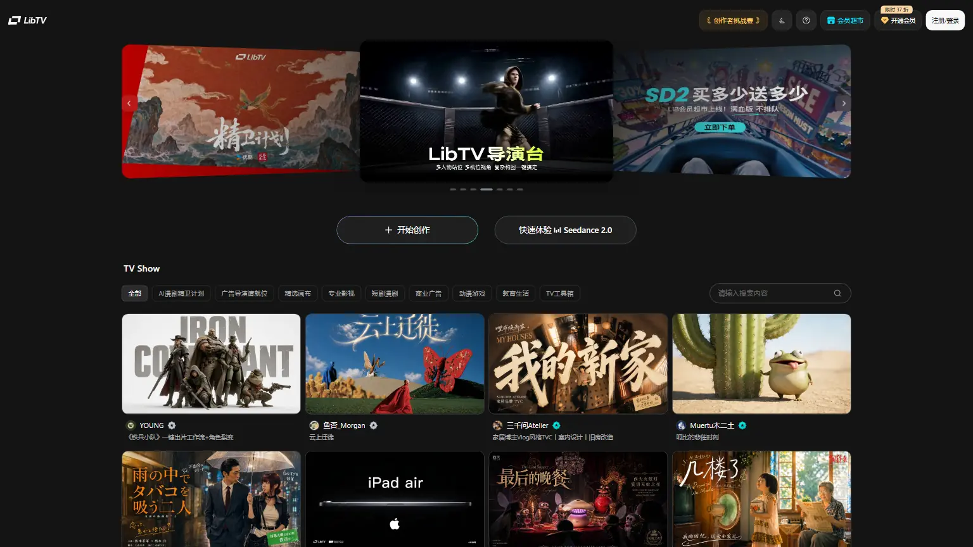Click the TV Show section heading
This screenshot has width=973, height=547.
141,268
